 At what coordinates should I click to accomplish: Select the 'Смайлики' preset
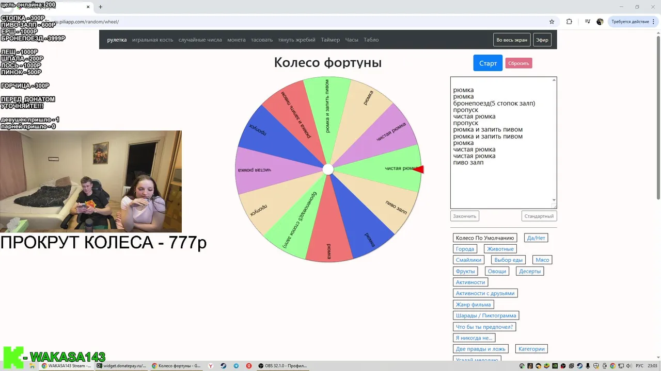tap(468, 260)
